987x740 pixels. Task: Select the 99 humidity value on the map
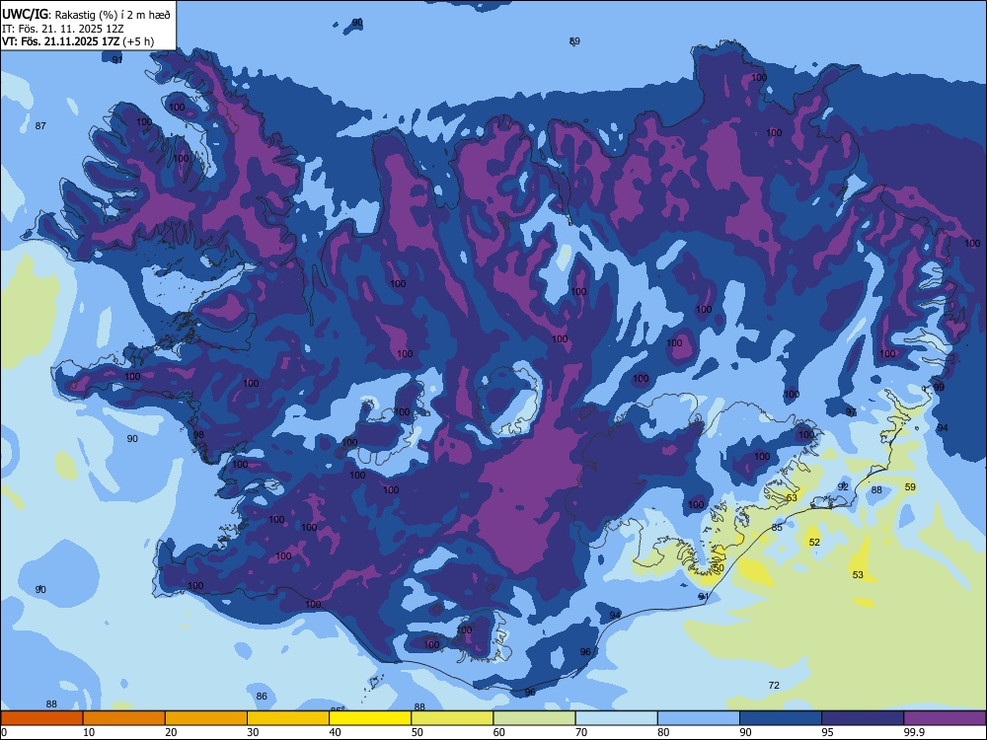coord(940,388)
